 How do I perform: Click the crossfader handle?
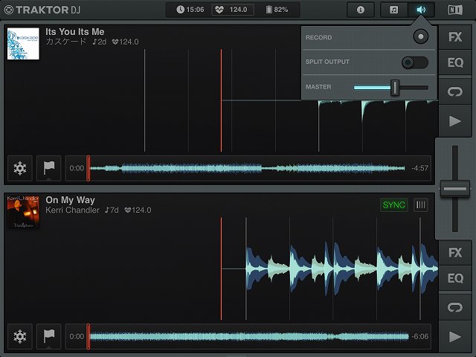(455, 189)
